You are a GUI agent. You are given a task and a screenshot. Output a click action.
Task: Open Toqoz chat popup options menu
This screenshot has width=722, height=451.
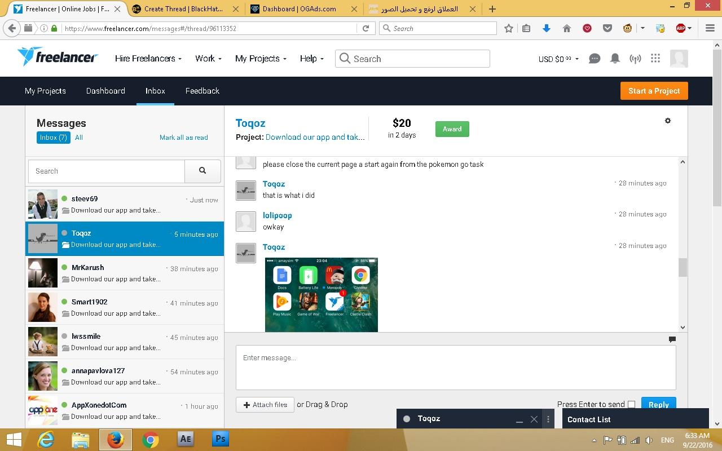tap(548, 419)
